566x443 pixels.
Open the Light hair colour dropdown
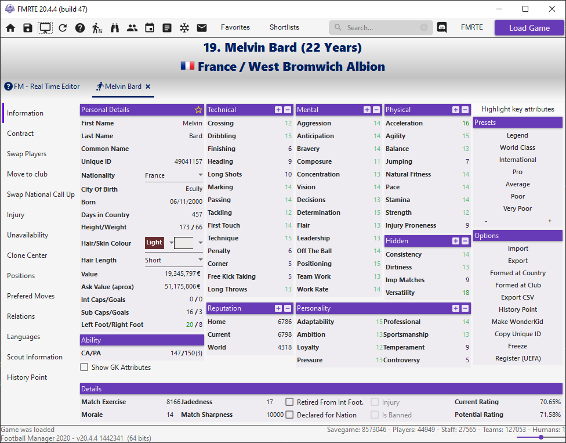(172, 243)
